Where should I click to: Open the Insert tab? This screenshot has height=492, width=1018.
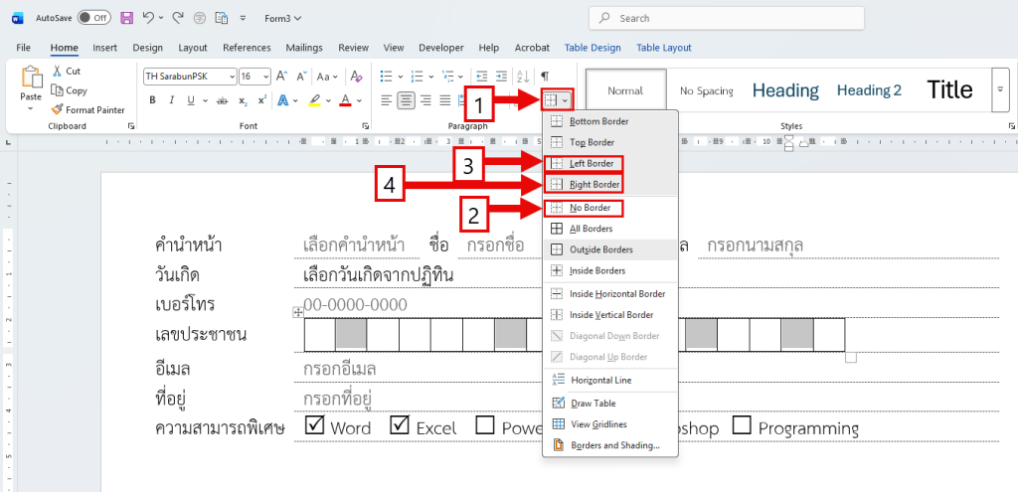coord(104,48)
